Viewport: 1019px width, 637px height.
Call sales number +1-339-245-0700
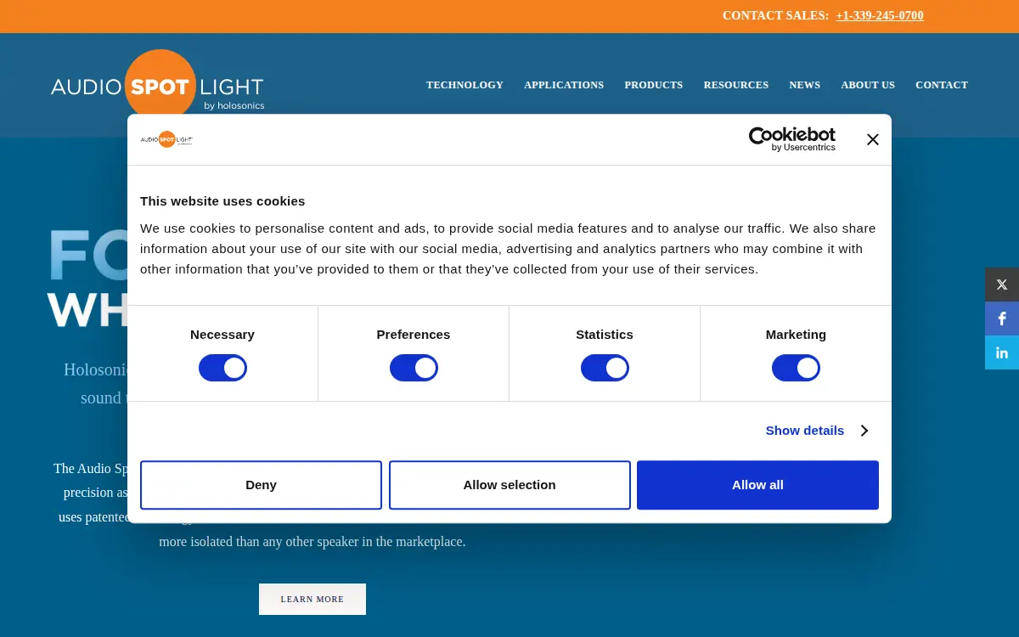[x=880, y=15]
